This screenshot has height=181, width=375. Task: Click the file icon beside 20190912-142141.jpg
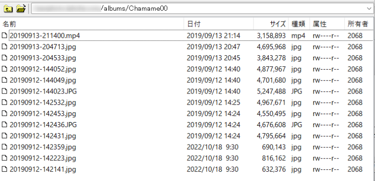coord(5,170)
